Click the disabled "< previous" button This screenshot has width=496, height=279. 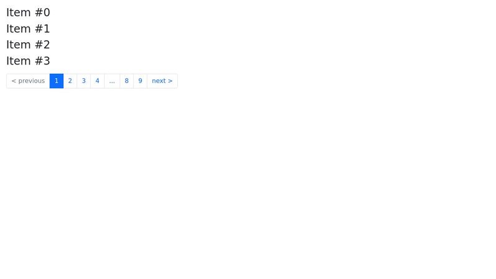click(x=28, y=81)
